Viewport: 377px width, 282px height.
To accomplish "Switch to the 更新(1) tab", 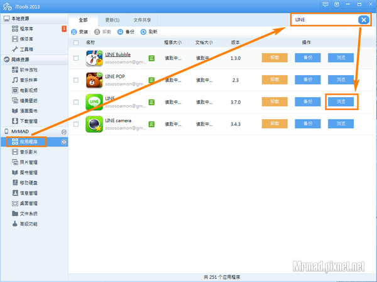I will coord(112,20).
